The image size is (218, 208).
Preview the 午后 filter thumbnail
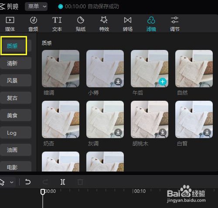[150, 69]
